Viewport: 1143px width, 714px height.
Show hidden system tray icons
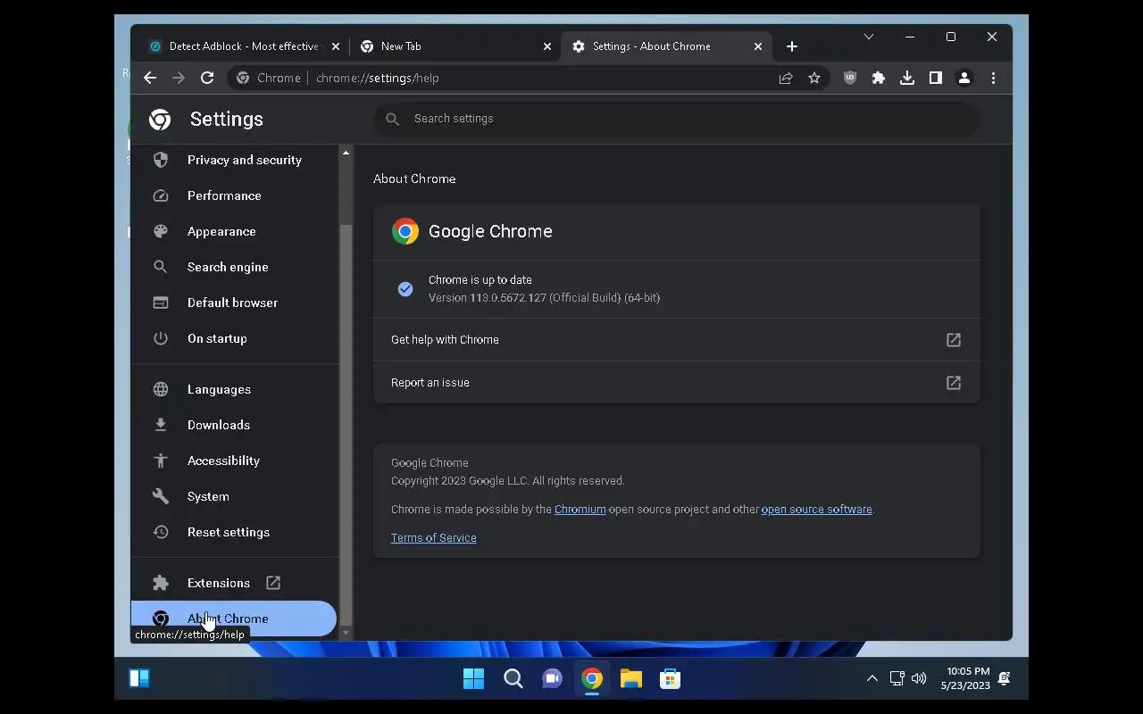coord(872,679)
